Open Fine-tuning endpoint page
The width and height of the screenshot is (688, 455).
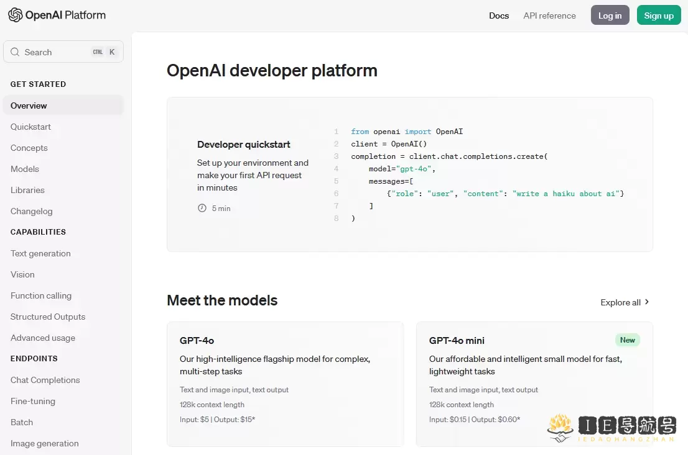(33, 401)
